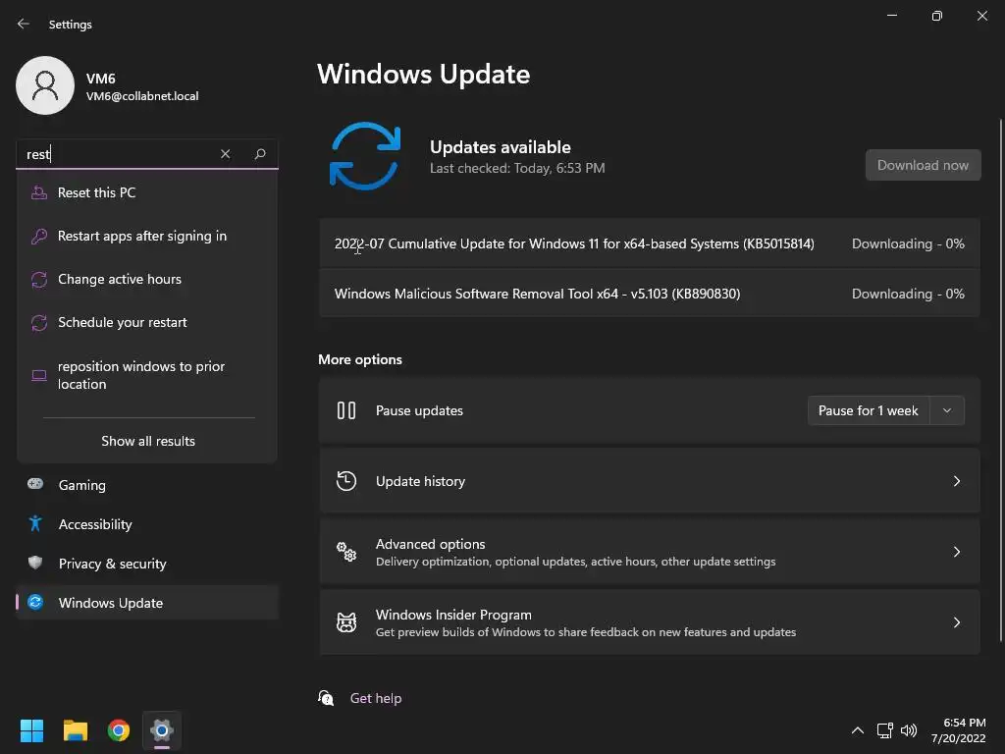Click the back arrow in Settings
This screenshot has height=754, width=1005.
click(x=24, y=24)
